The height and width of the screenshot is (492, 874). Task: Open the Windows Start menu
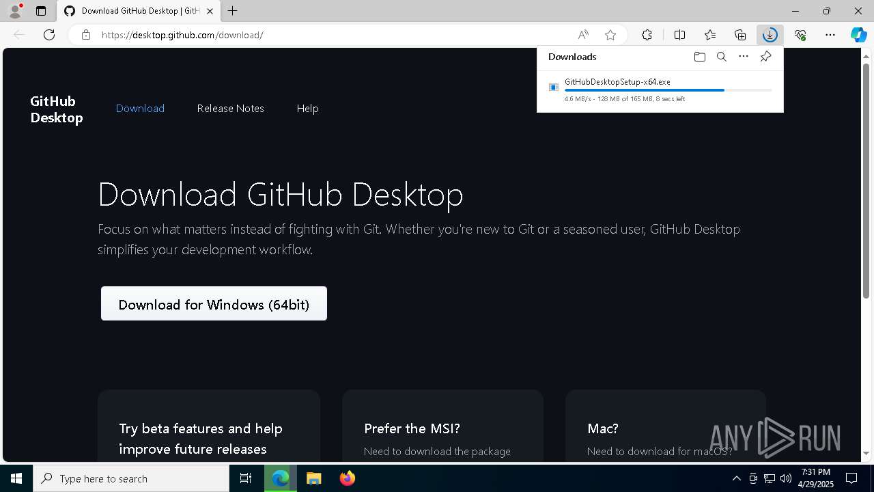pyautogui.click(x=16, y=478)
